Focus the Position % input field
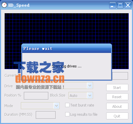133x124 pixels. pyautogui.click(x=36, y=96)
